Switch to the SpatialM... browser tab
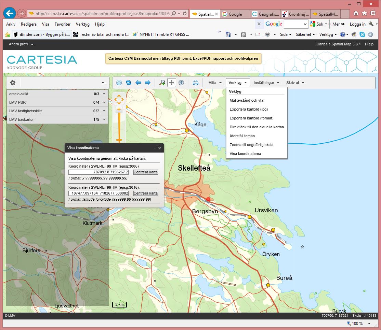The width and height of the screenshot is (381, 330). [326, 14]
